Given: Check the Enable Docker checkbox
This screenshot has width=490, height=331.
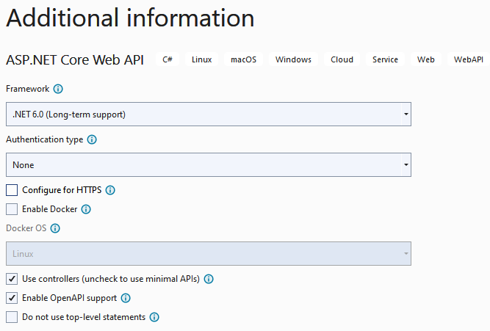Looking at the screenshot, I should coord(12,209).
